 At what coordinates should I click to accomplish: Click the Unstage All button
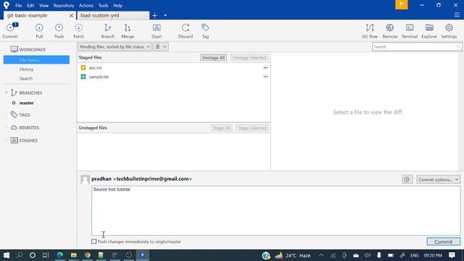213,57
